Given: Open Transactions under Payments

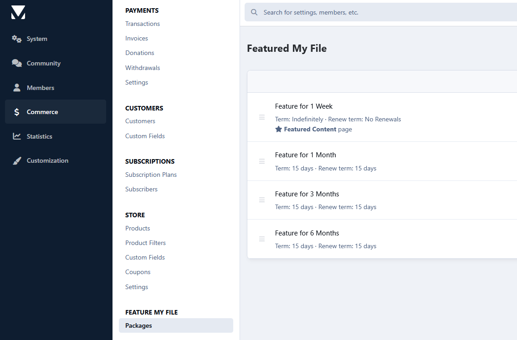Looking at the screenshot, I should point(143,24).
